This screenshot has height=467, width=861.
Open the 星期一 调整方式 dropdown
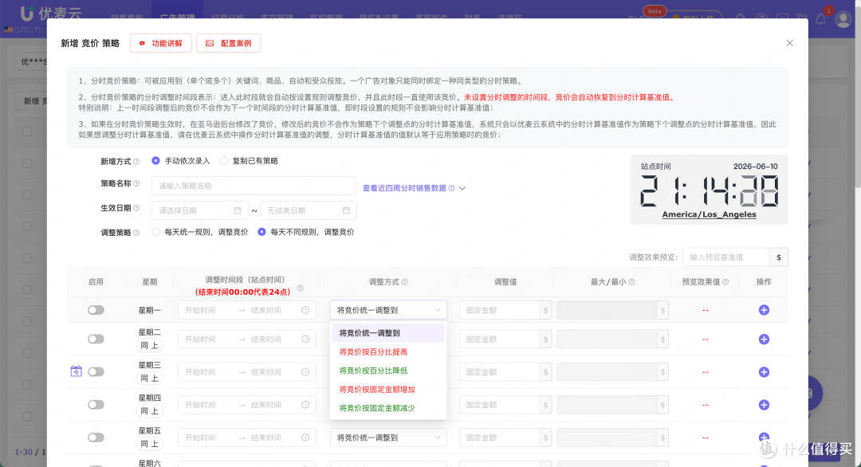pyautogui.click(x=388, y=310)
